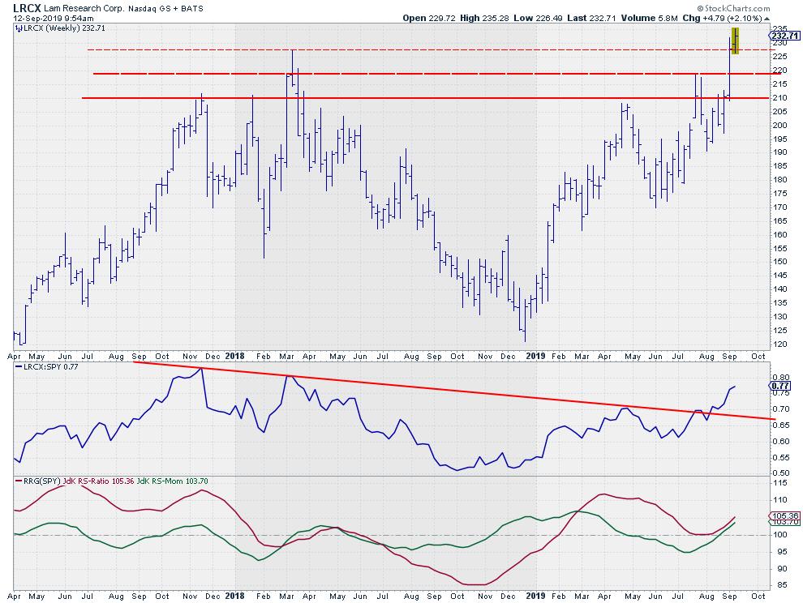
Task: Click the JdK RS-Mom legend text
Action: (x=169, y=481)
